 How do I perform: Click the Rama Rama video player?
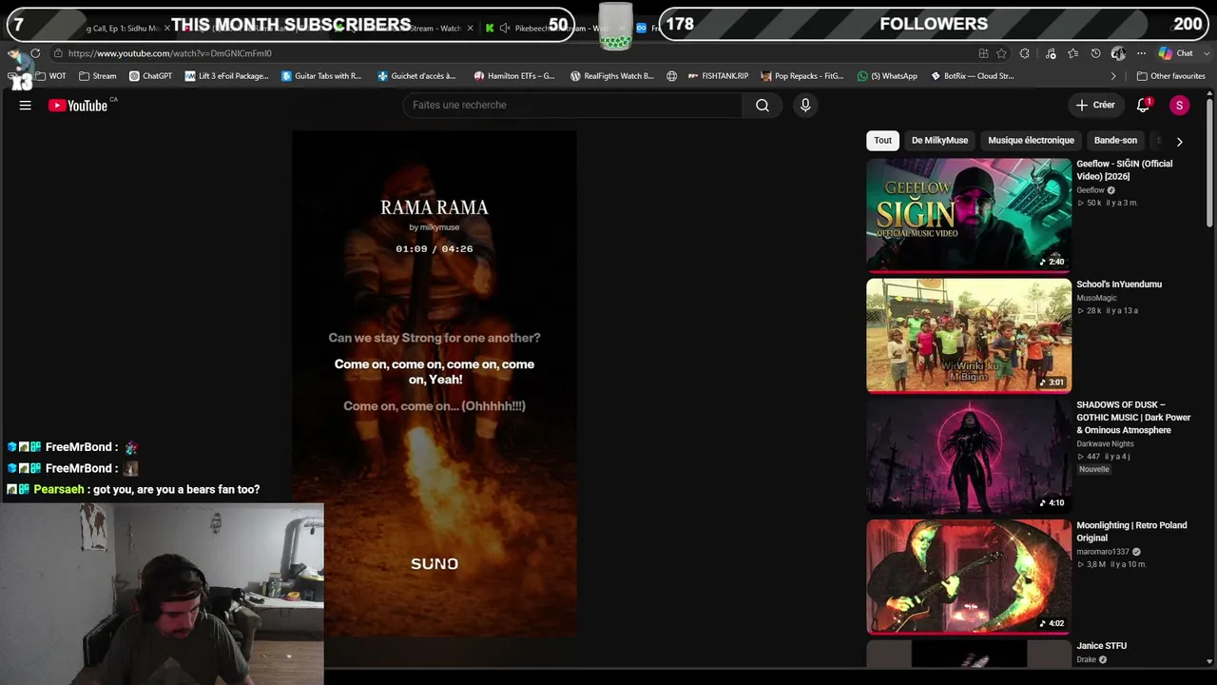435,383
